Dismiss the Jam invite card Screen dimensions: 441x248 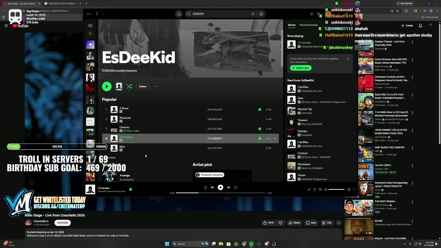[348, 59]
